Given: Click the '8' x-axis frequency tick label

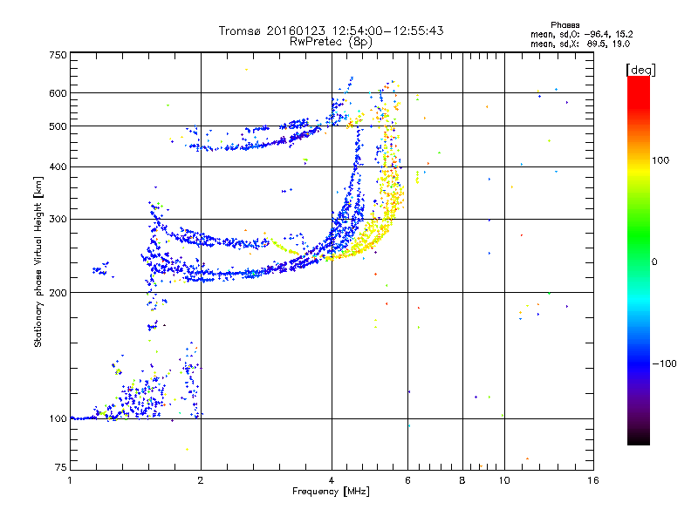Looking at the screenshot, I should [x=462, y=481].
